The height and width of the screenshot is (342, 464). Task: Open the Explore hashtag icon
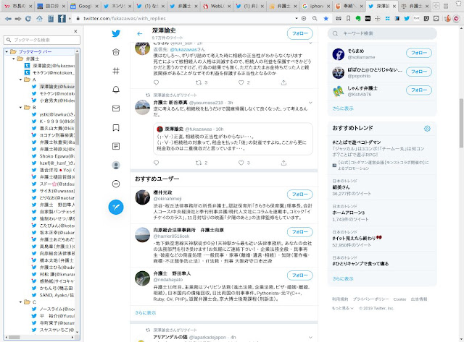point(116,71)
